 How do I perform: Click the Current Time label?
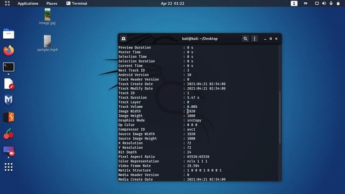click(130, 66)
